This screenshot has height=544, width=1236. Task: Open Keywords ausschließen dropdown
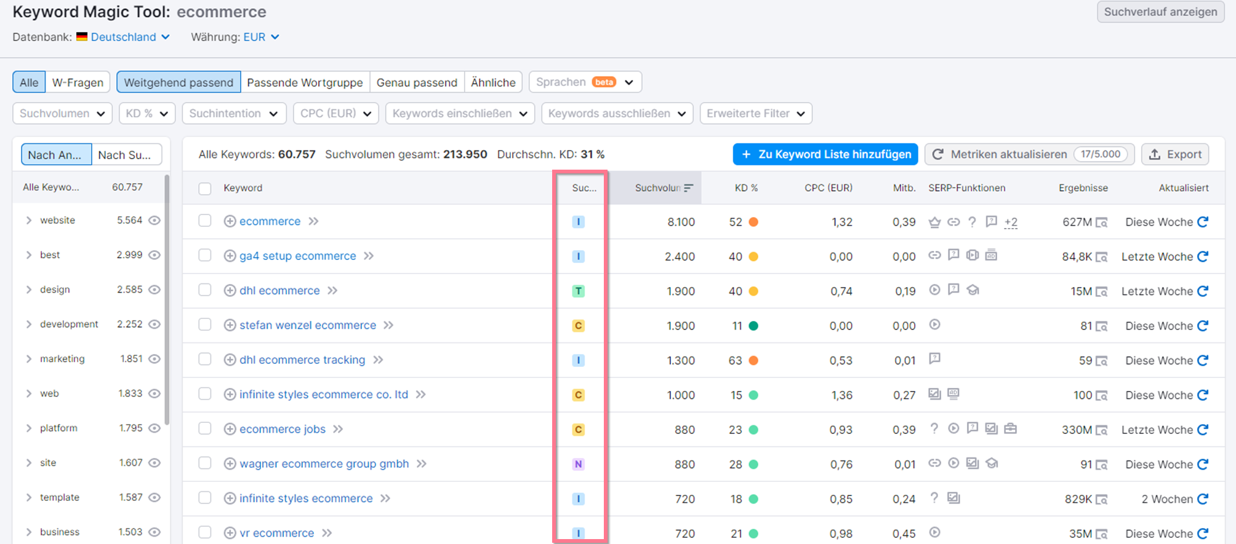[617, 113]
